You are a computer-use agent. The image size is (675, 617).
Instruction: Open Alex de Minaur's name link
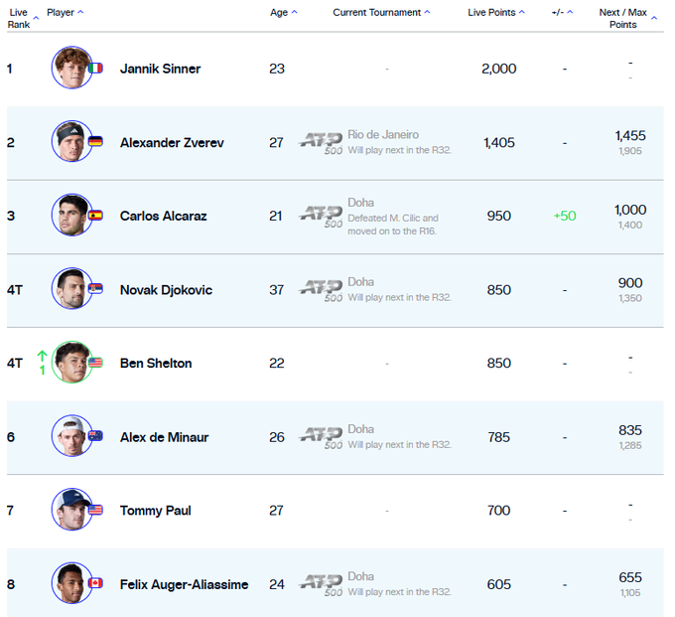pos(165,437)
